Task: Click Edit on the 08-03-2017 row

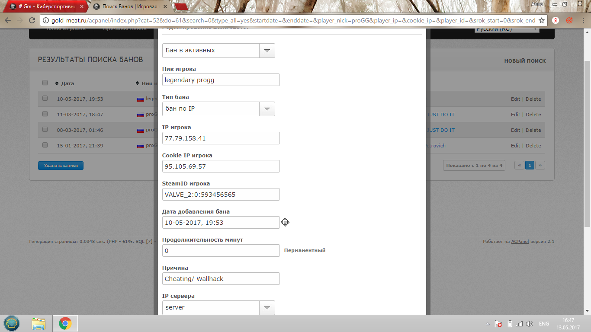Action: click(x=515, y=130)
